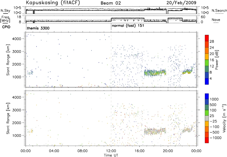Click the 16:00 time tick label
The image size is (227, 157).
point(139,151)
